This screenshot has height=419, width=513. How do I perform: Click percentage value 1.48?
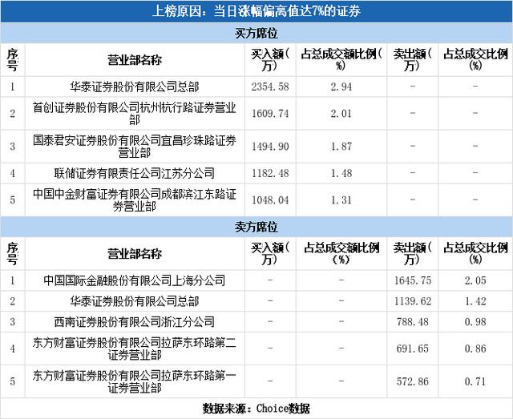pos(341,173)
